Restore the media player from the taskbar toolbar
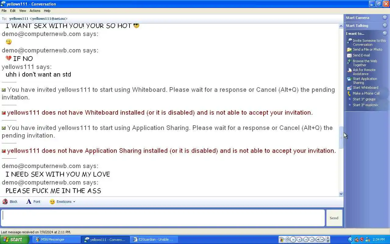This screenshot has height=244, width=390. click(328, 241)
